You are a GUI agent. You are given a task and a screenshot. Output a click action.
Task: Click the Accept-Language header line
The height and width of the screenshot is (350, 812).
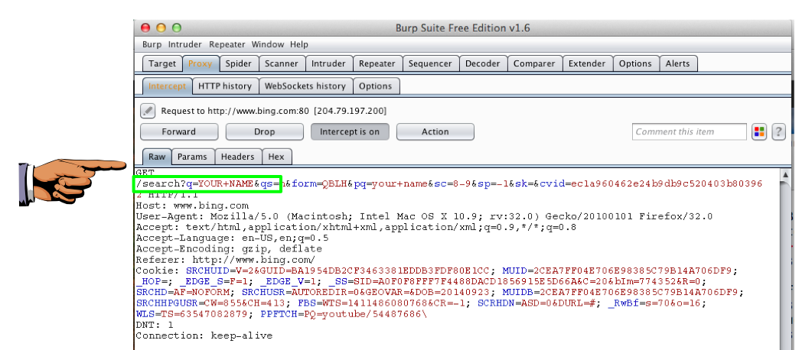232,238
